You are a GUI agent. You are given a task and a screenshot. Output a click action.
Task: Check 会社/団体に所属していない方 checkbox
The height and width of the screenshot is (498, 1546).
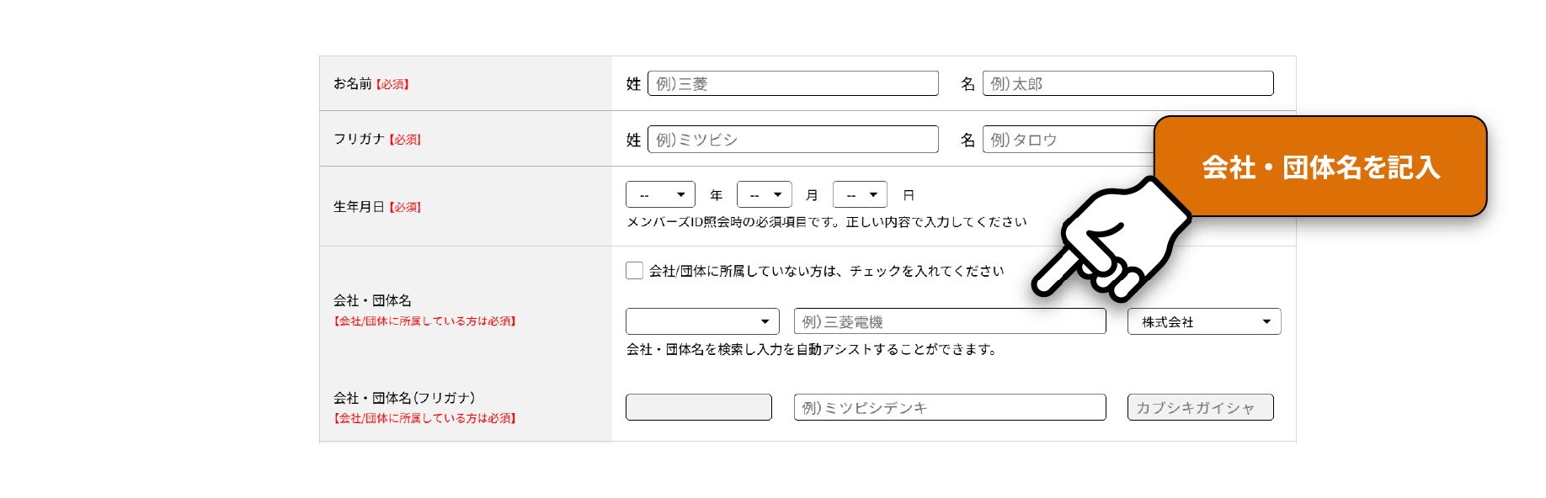(633, 270)
